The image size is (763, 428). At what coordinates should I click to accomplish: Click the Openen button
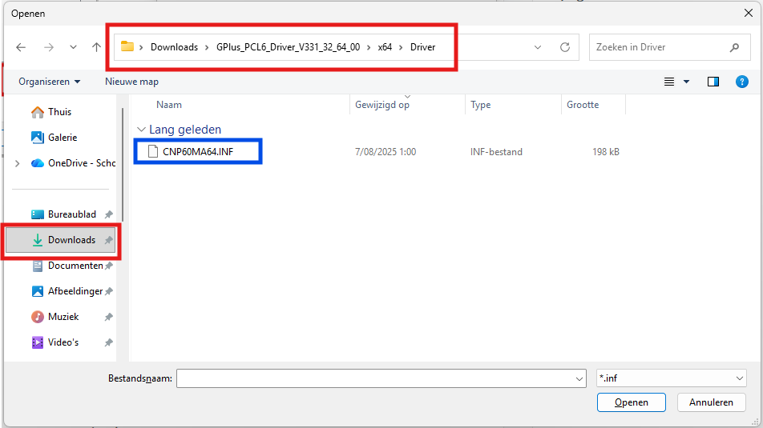click(x=631, y=402)
